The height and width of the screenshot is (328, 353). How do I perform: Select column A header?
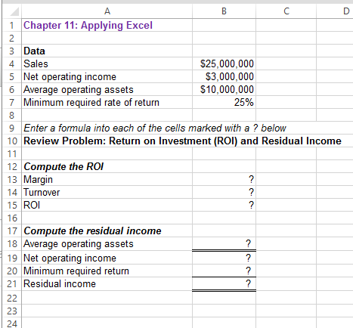(x=107, y=11)
